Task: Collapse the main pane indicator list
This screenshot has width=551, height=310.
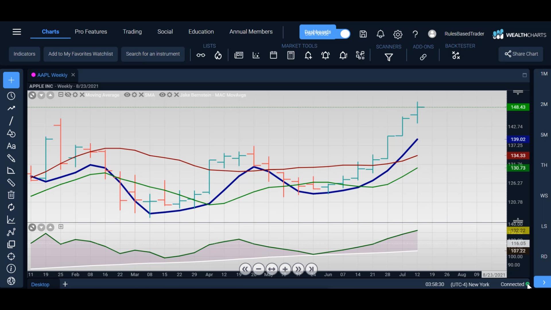Action: click(x=61, y=94)
